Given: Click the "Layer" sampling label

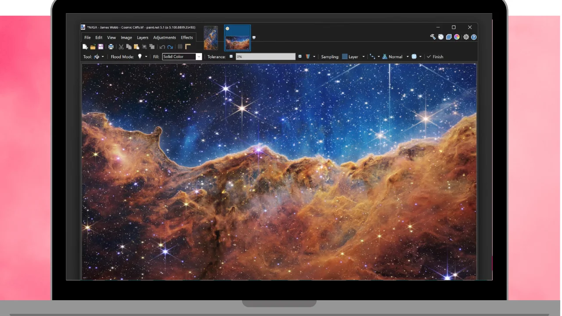Looking at the screenshot, I should pyautogui.click(x=353, y=57).
